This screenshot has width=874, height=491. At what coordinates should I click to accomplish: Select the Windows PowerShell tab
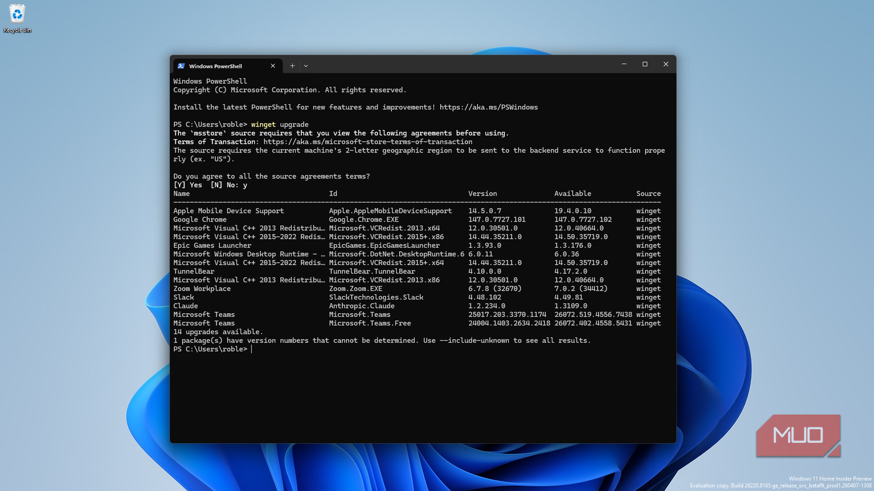tap(227, 66)
